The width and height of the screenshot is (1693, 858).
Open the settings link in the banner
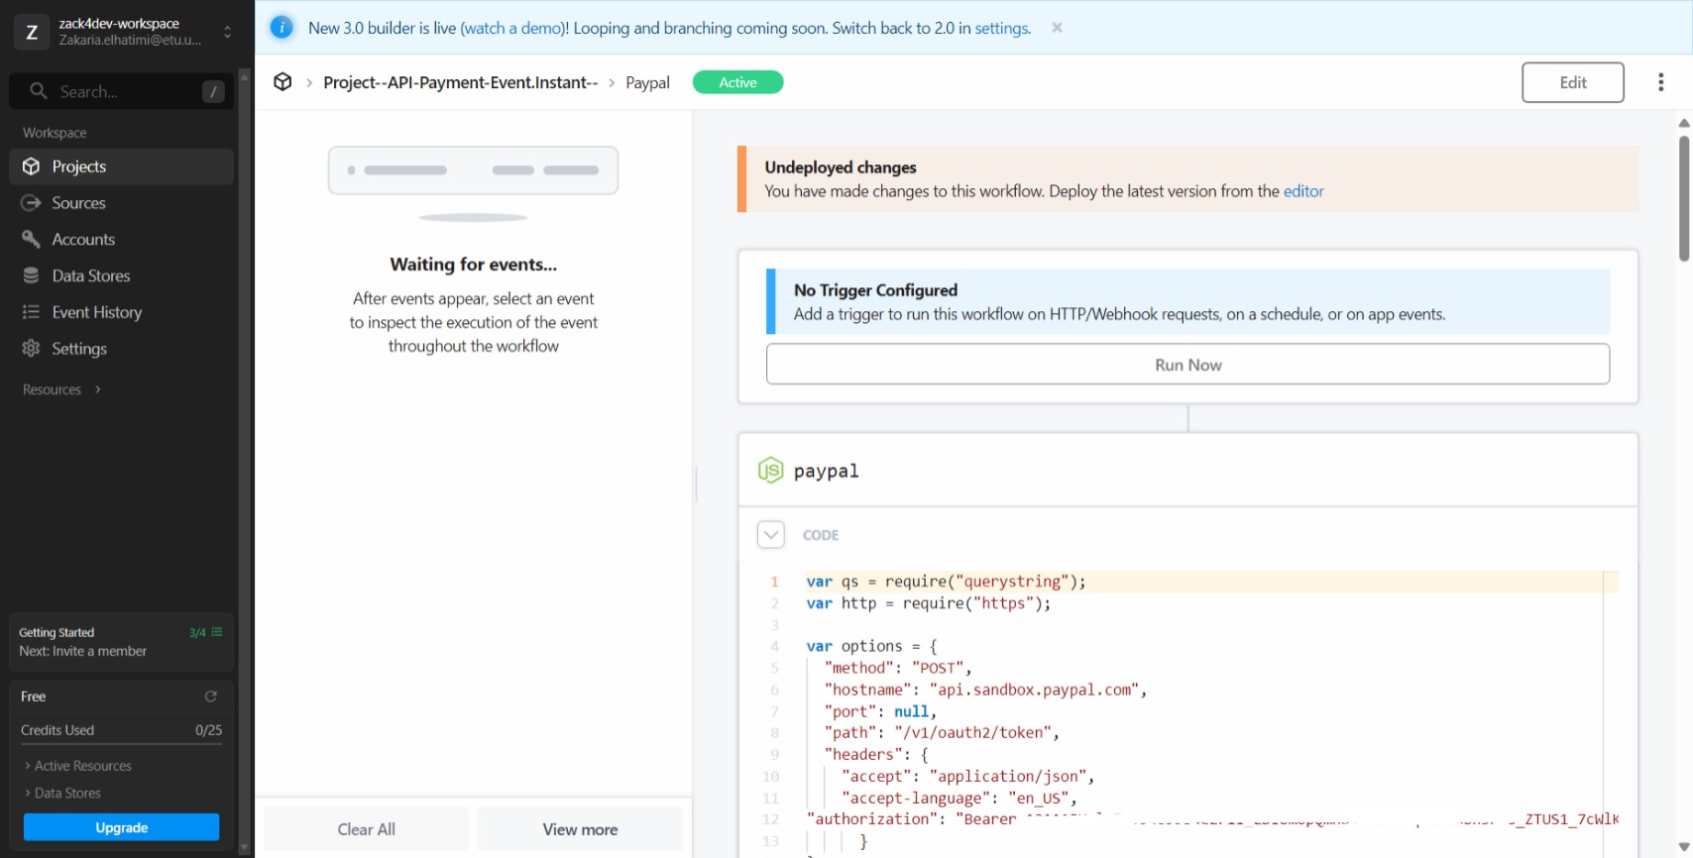point(1001,28)
